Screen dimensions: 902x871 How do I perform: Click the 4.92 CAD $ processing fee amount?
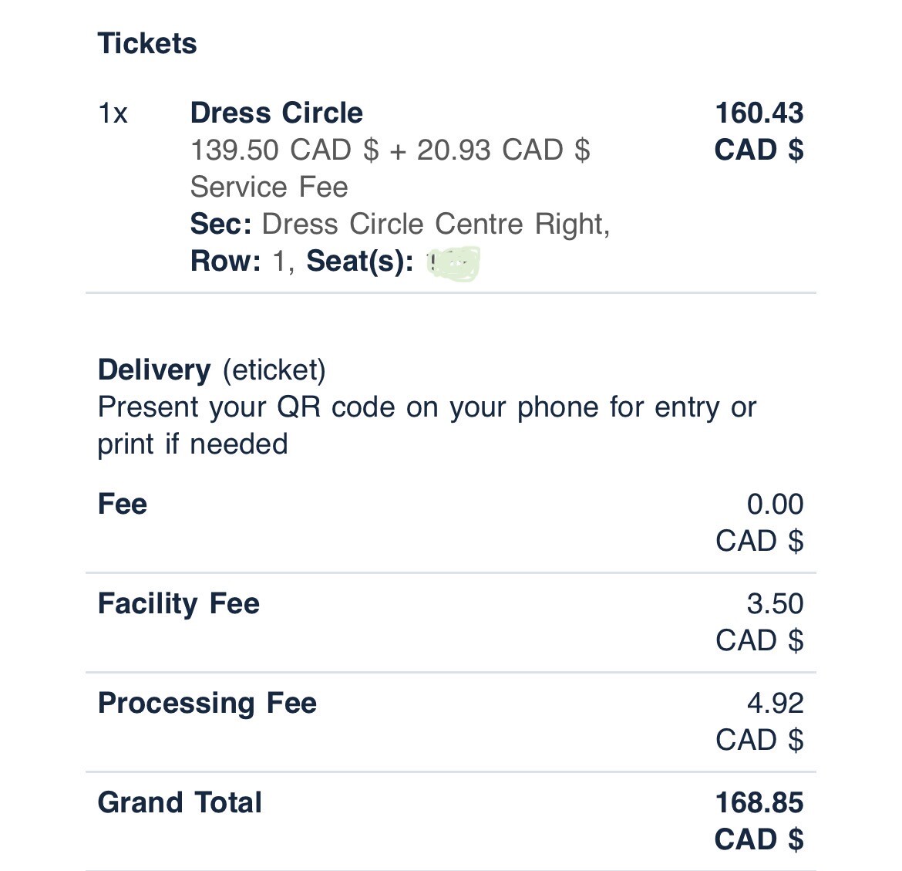pyautogui.click(x=759, y=722)
